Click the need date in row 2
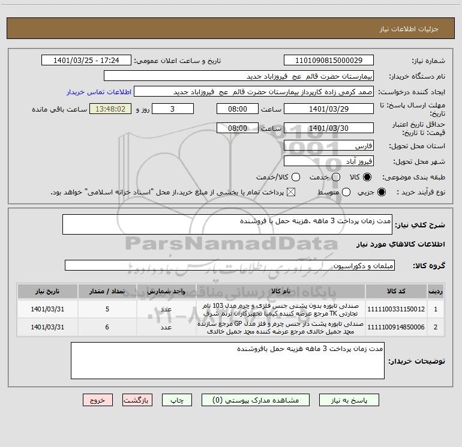 tap(47, 327)
